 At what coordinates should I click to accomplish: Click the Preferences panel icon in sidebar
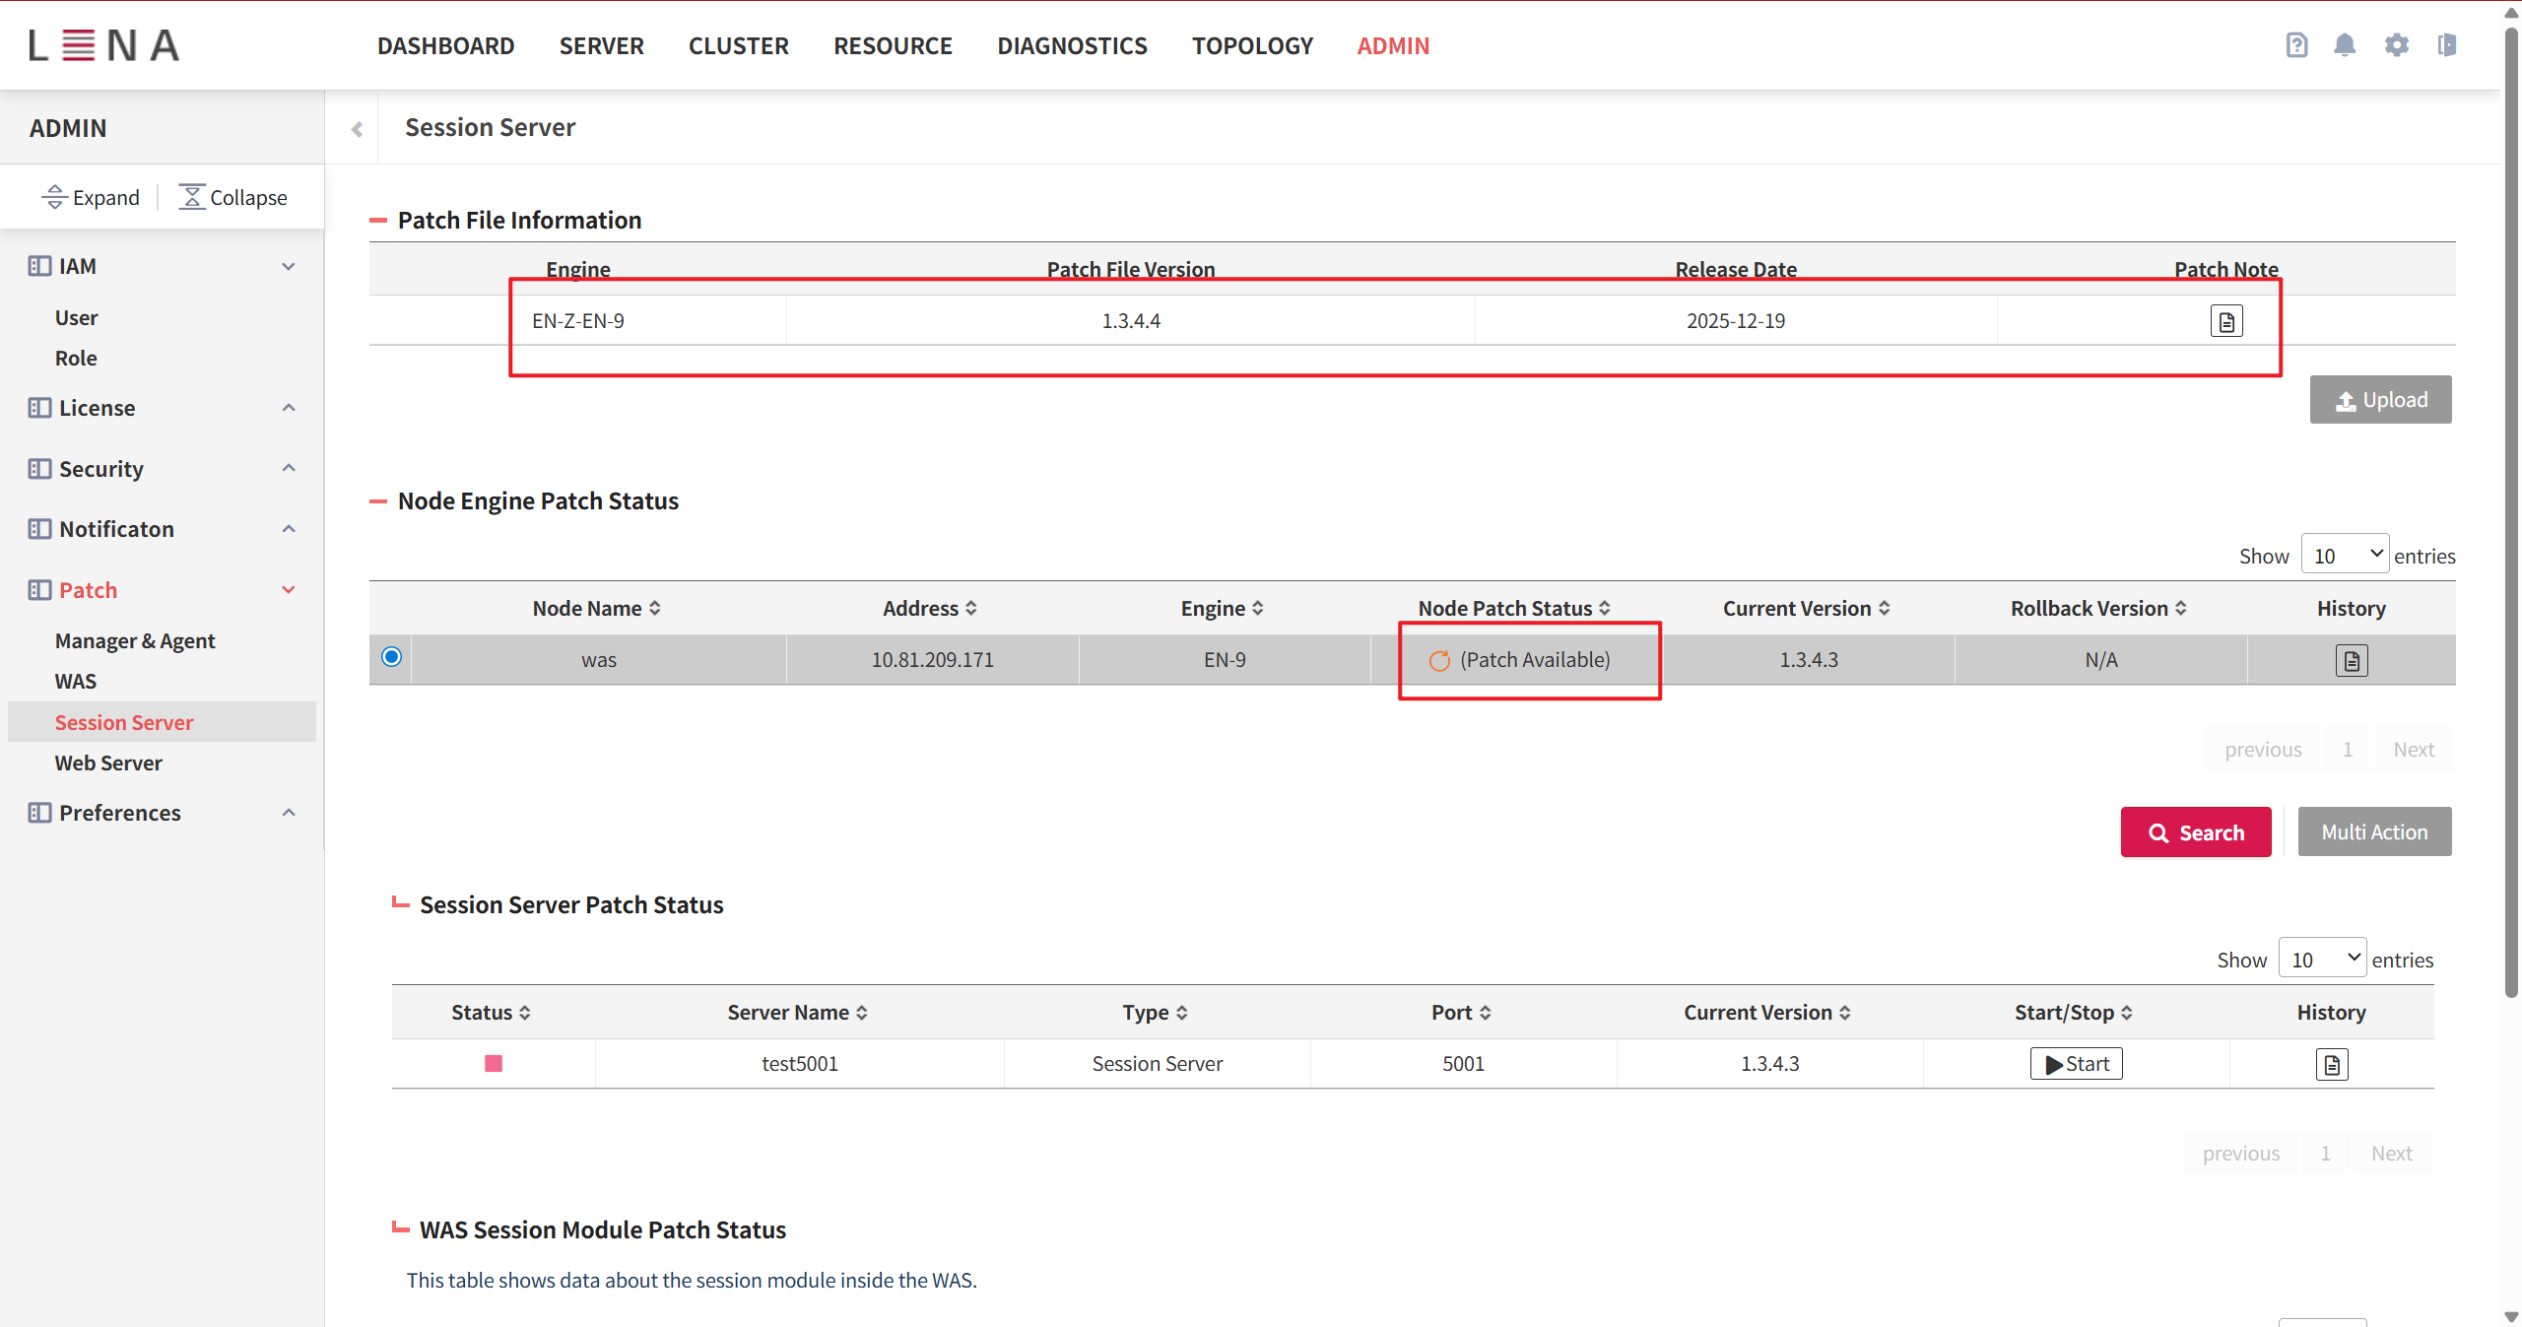39,813
